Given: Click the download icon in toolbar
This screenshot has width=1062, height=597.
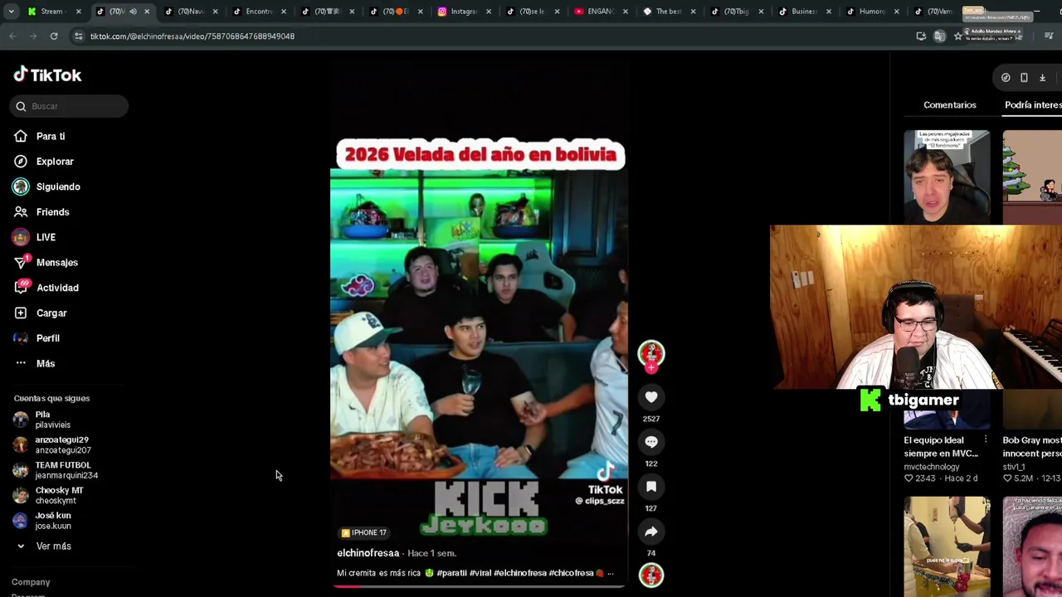Looking at the screenshot, I should click(x=1043, y=78).
